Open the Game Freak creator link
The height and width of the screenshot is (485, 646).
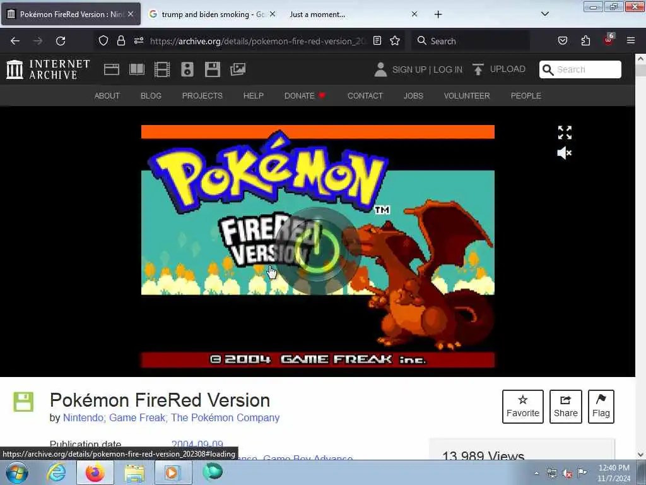[x=138, y=418]
